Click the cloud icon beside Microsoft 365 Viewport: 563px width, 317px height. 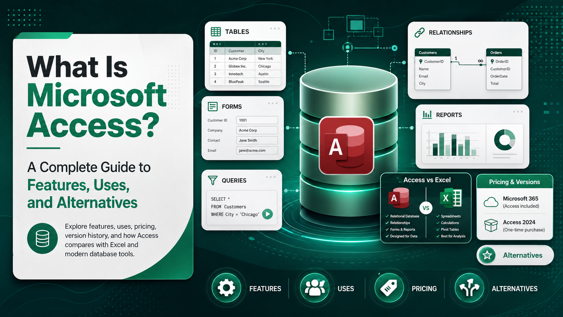[491, 202]
